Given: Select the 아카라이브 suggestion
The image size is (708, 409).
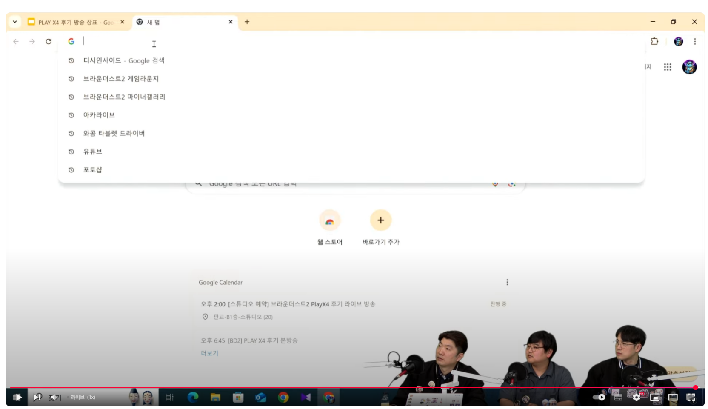Looking at the screenshot, I should (x=351, y=115).
